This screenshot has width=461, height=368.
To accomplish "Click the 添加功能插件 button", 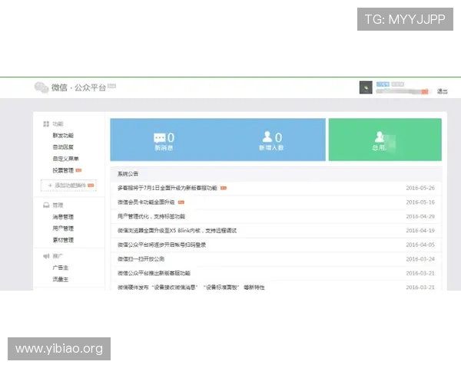I will (68, 186).
